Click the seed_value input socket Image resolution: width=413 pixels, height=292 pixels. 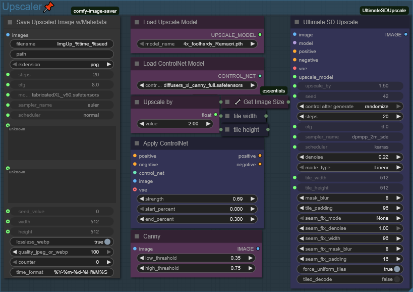coord(8,211)
